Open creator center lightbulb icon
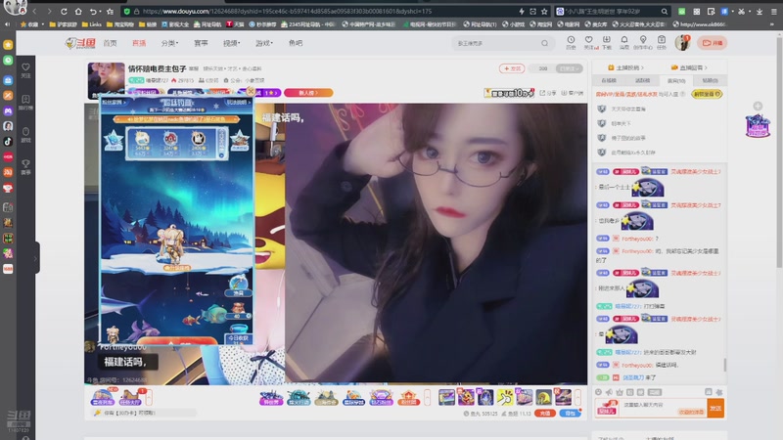The height and width of the screenshot is (440, 783). 643,42
